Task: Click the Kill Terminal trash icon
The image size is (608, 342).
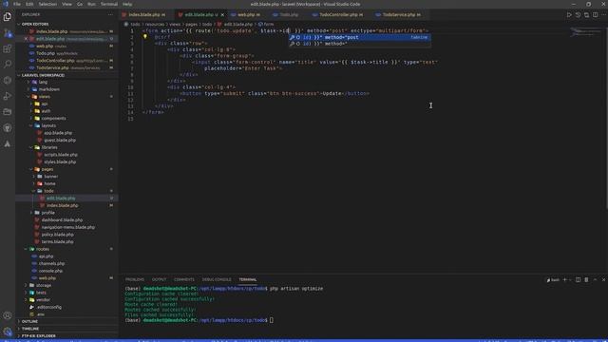Action: pyautogui.click(x=586, y=279)
